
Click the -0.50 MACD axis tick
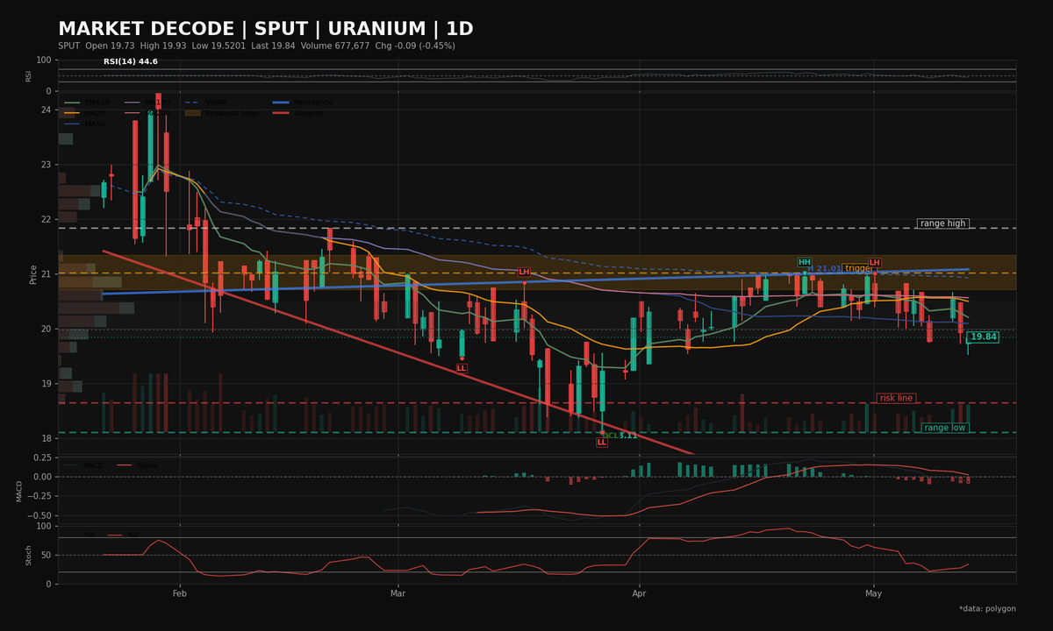coord(39,515)
